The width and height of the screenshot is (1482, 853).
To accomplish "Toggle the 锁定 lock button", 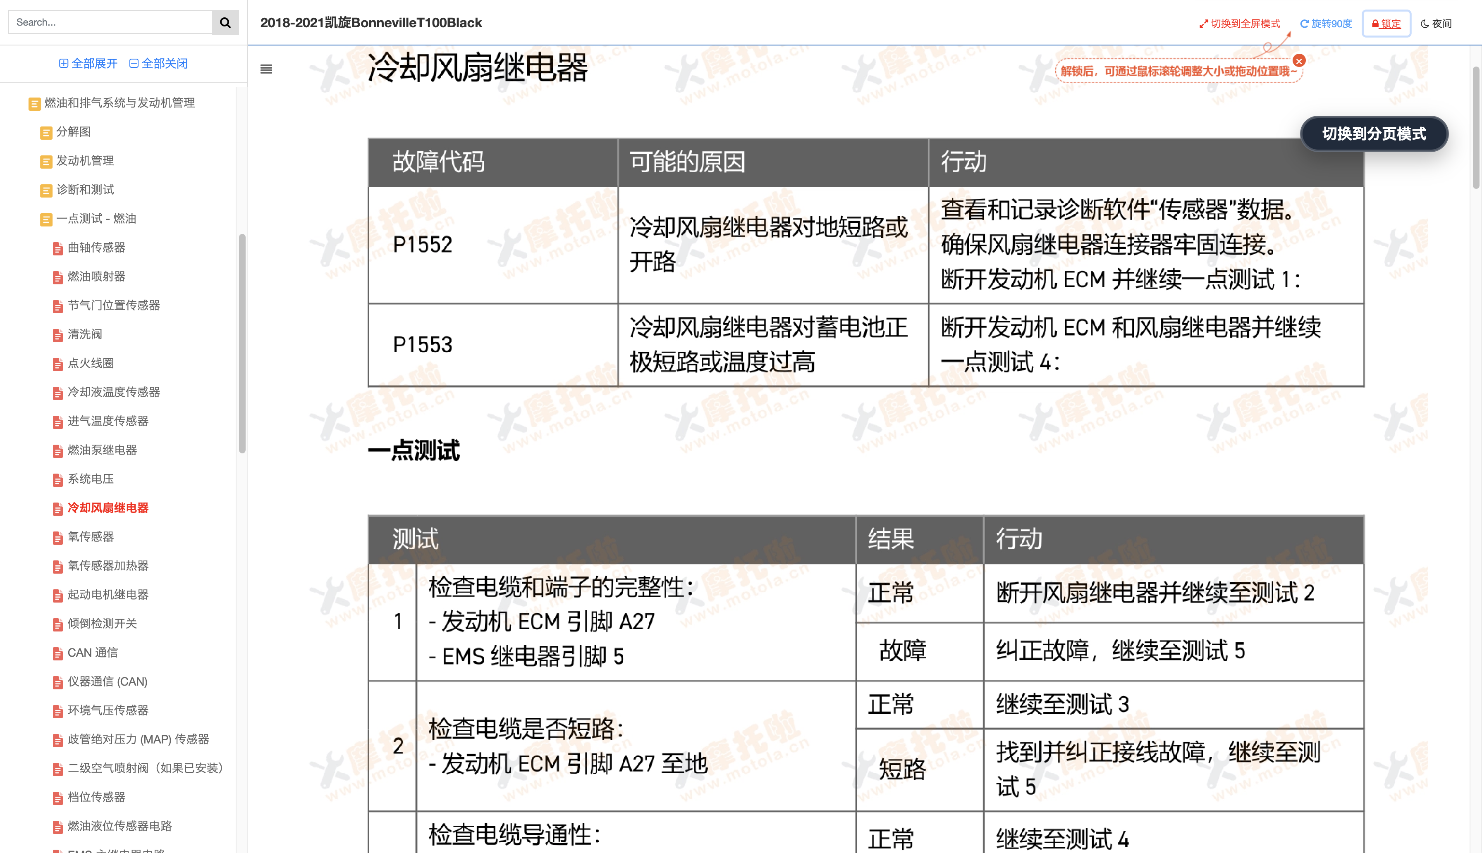I will point(1386,24).
